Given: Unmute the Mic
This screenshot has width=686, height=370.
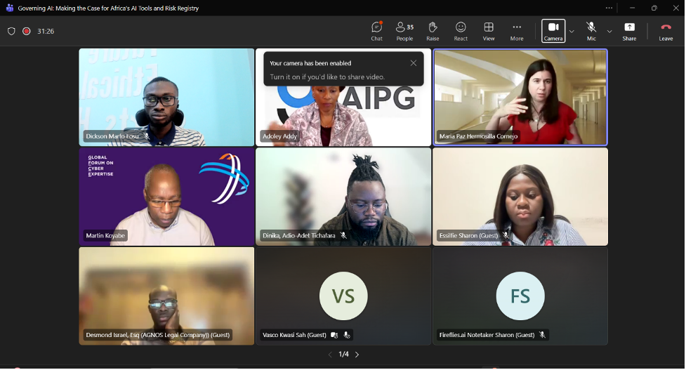Looking at the screenshot, I should tap(591, 31).
